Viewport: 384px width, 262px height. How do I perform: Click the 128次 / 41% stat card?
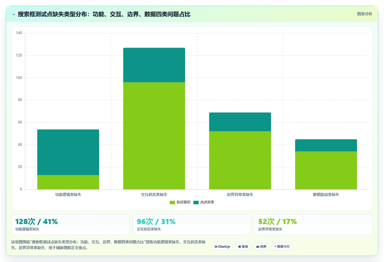coord(70,224)
